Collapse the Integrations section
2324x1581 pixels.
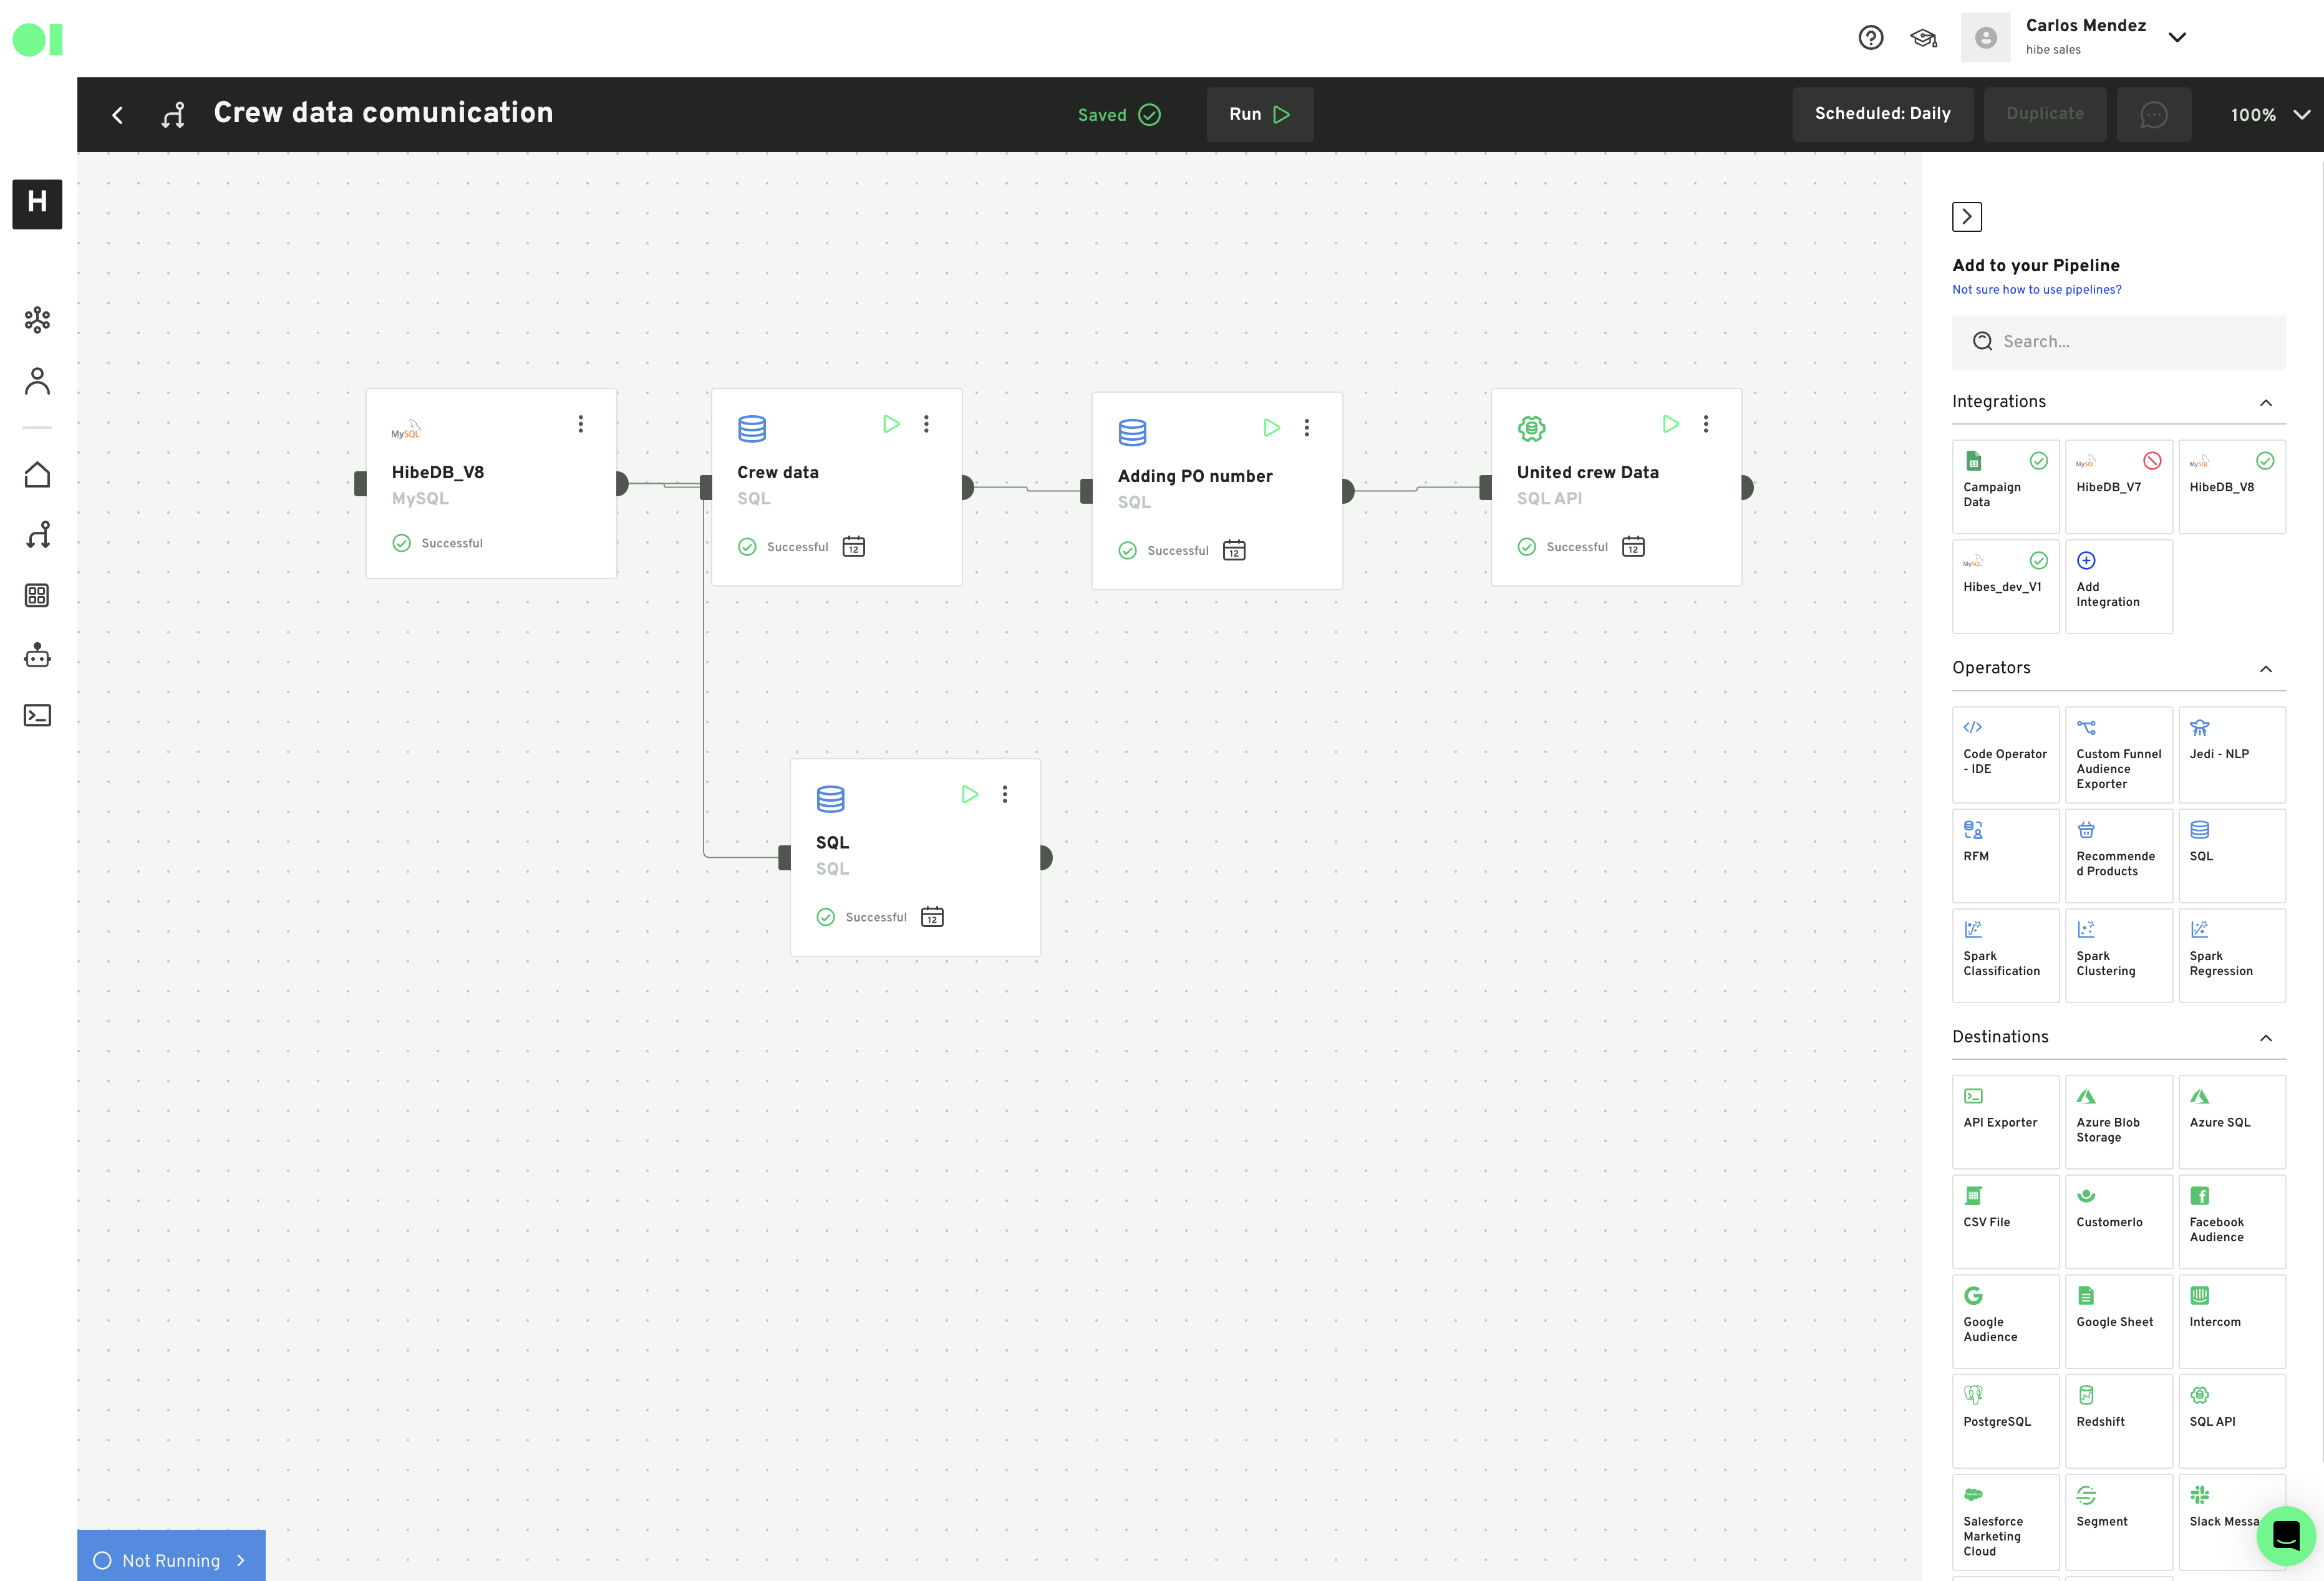[x=2265, y=403]
